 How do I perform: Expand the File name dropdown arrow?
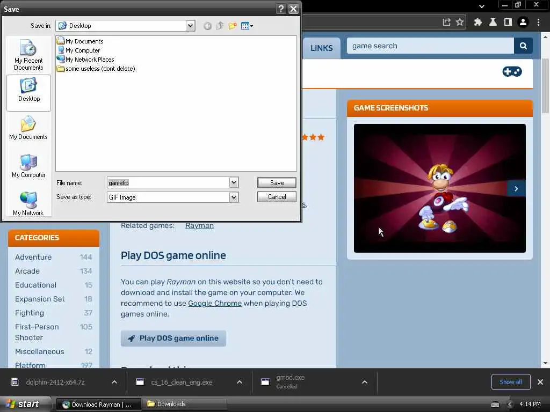[x=234, y=182]
